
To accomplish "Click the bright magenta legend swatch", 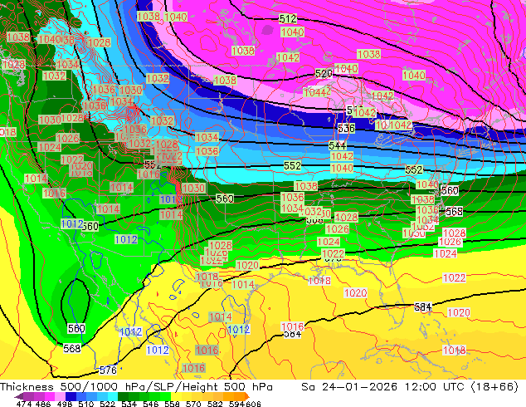I will (x=50, y=396).
